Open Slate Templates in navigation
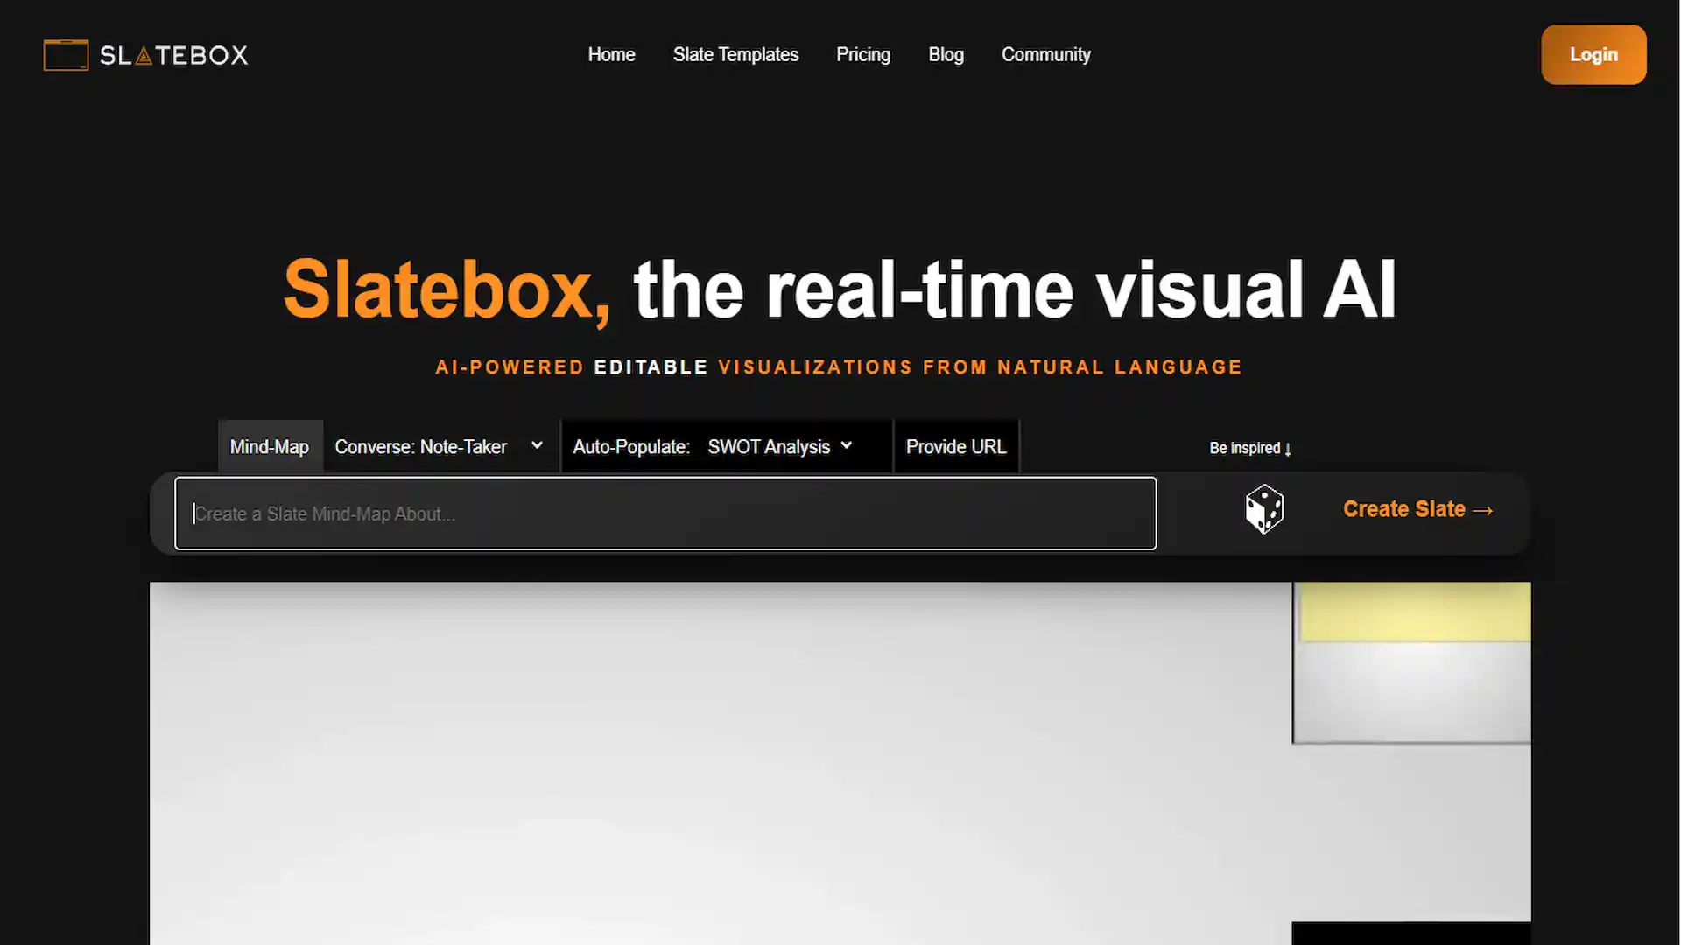This screenshot has height=945, width=1681. click(x=735, y=54)
